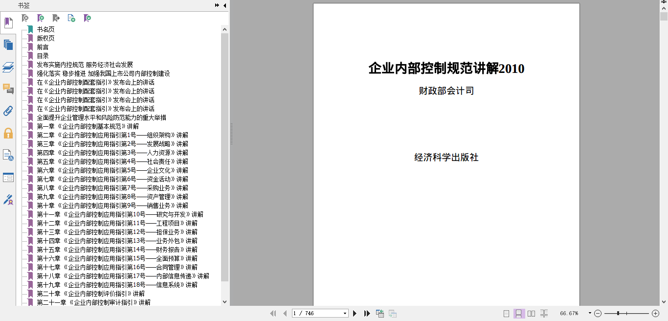Open the document-with-clock sidebar panel
The image size is (668, 321).
tap(8, 156)
